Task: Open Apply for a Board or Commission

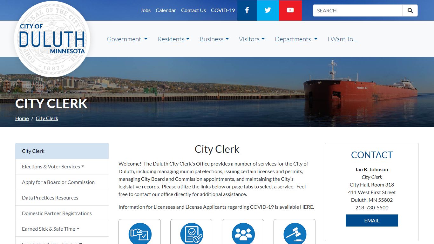Action: click(62, 182)
